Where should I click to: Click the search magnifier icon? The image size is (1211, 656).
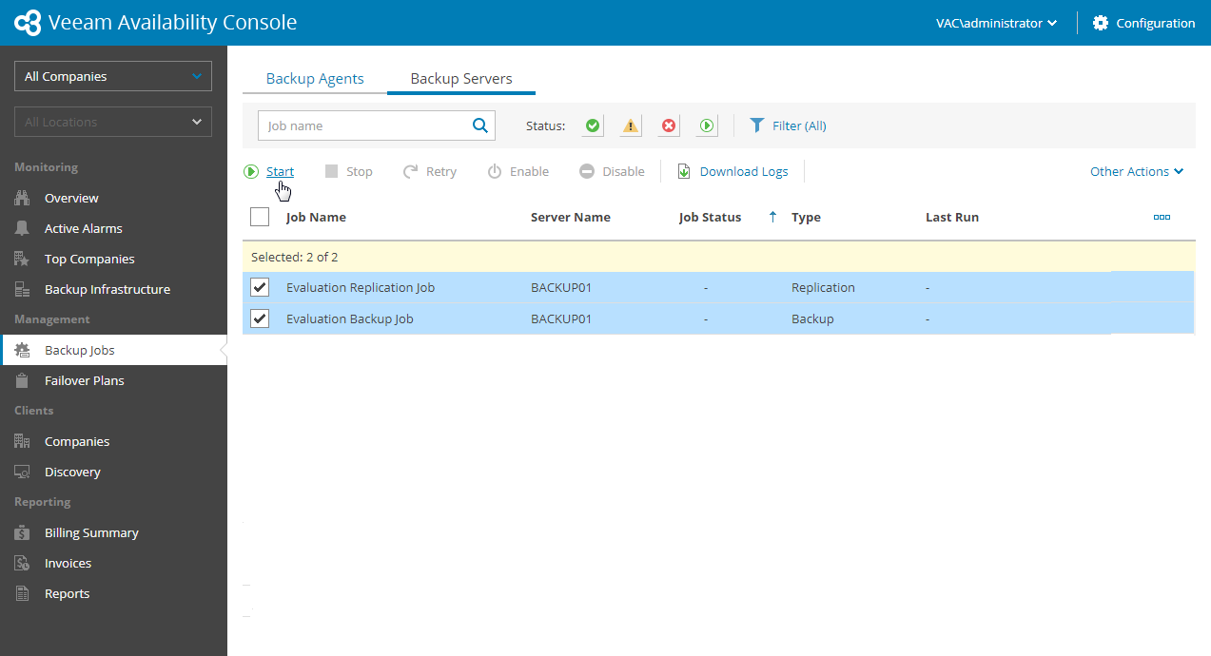[x=480, y=125]
